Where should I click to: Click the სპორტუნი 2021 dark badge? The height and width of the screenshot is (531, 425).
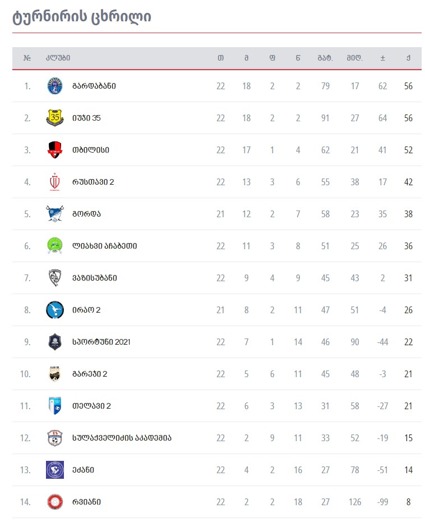tap(55, 342)
